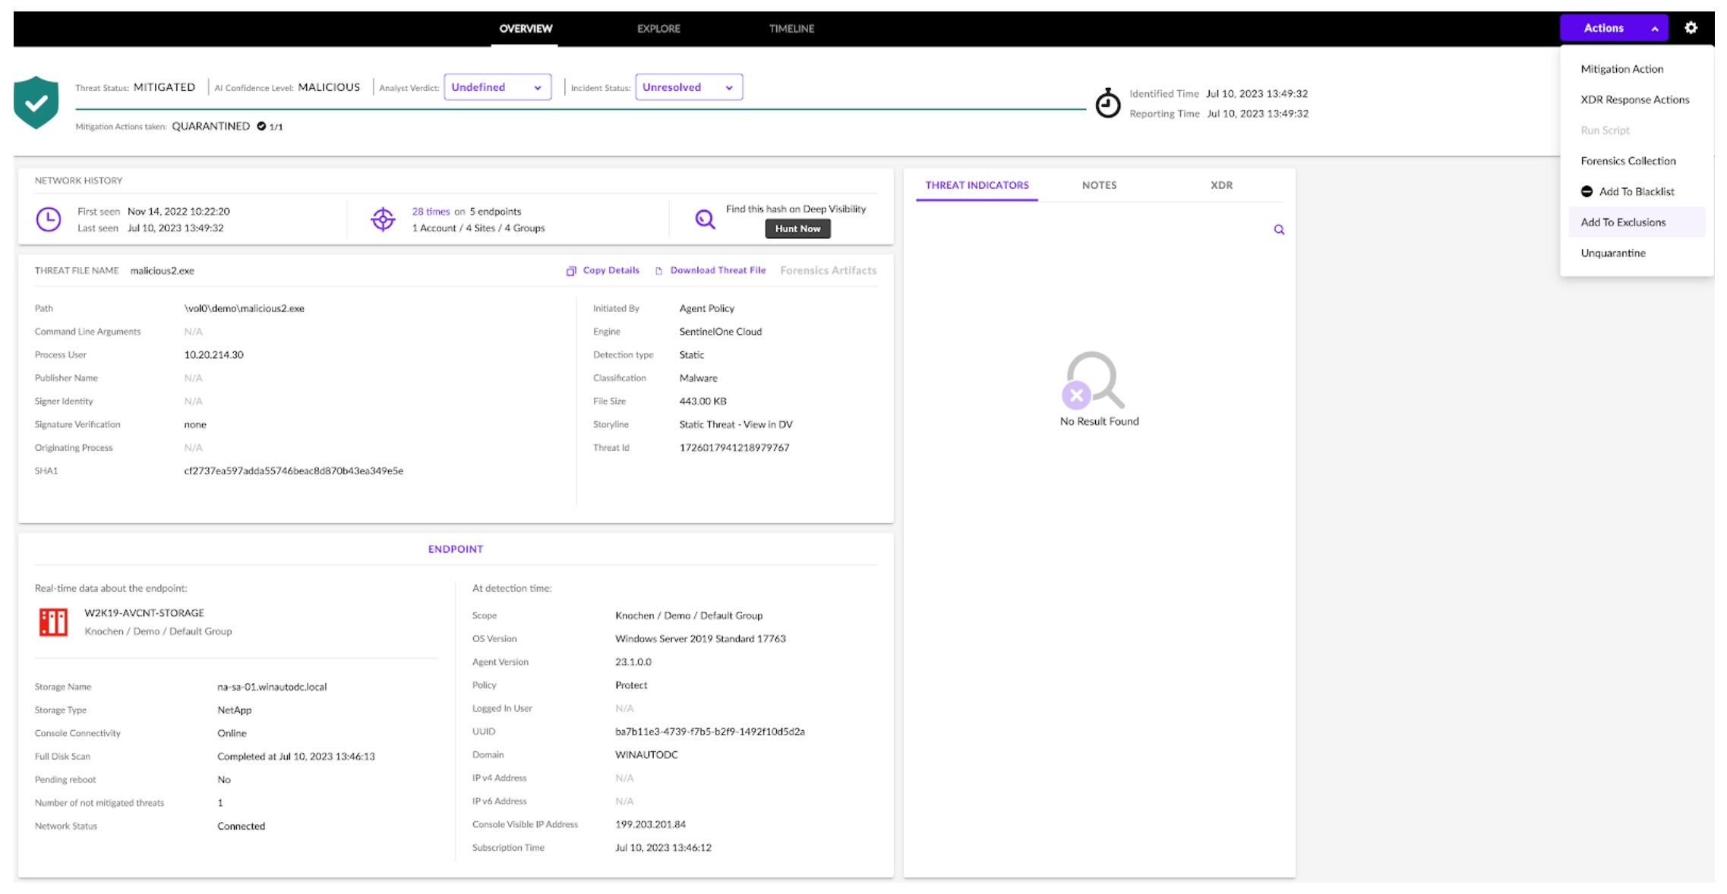Screen dimensions: 1727x894
Task: Click the settings gear icon
Action: pyautogui.click(x=1691, y=28)
